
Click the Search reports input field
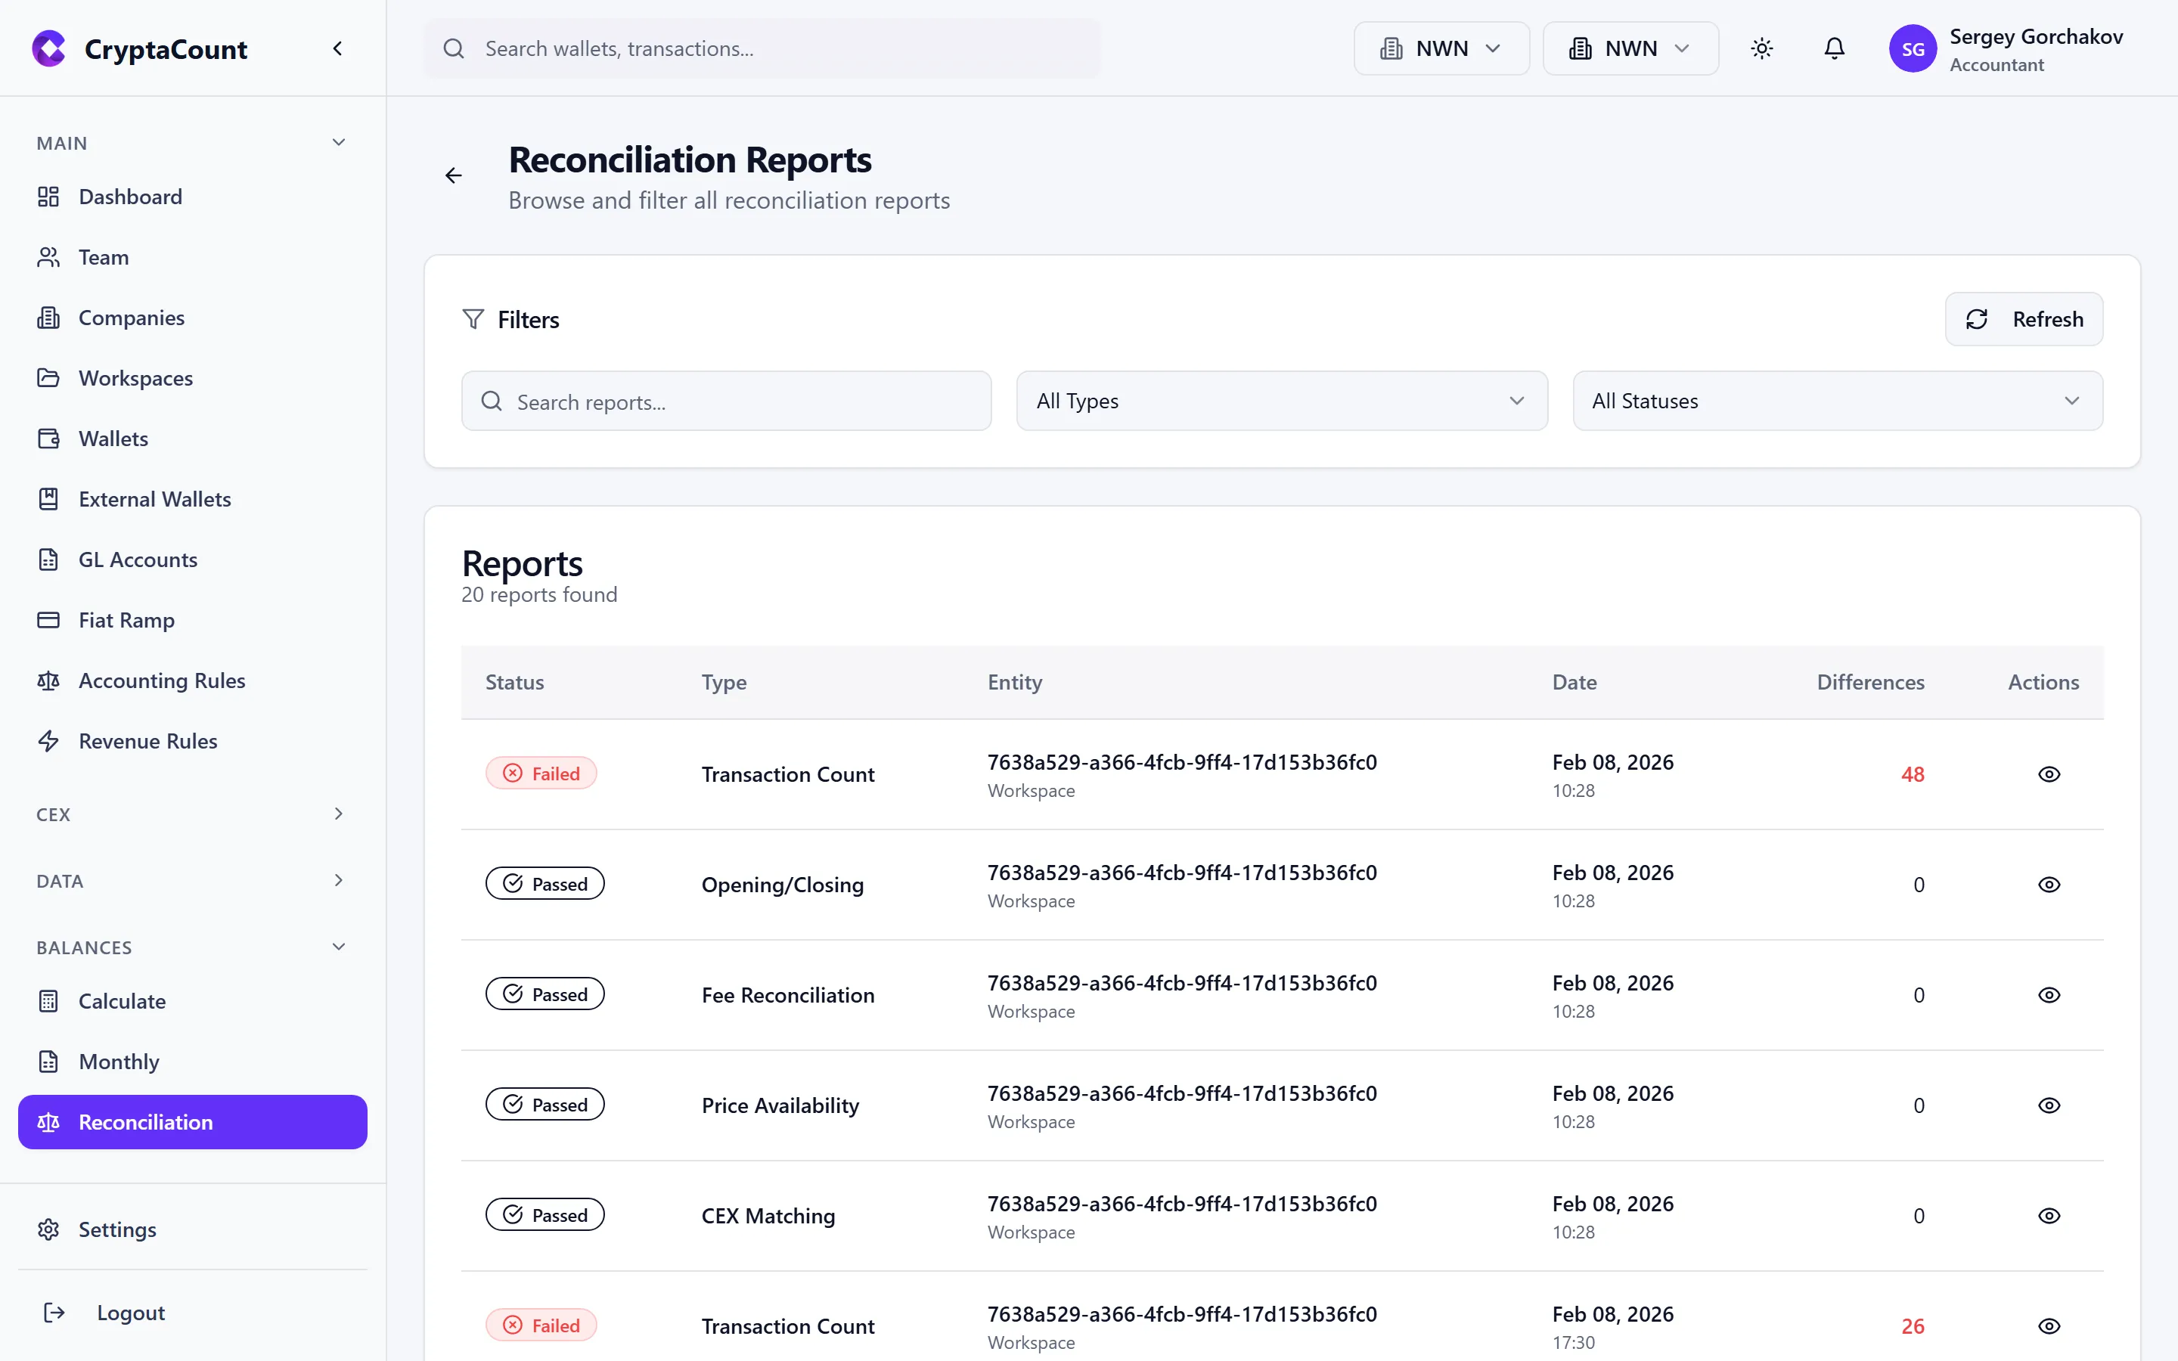click(725, 401)
